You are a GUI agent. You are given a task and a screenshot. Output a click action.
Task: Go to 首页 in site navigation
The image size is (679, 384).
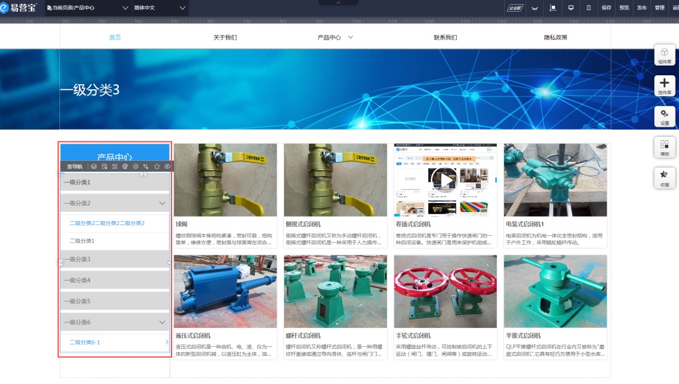pos(115,37)
